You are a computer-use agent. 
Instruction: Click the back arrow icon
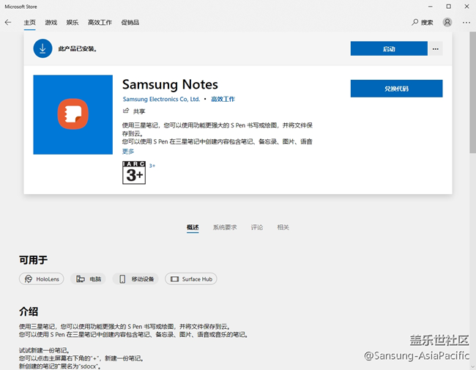[8, 23]
